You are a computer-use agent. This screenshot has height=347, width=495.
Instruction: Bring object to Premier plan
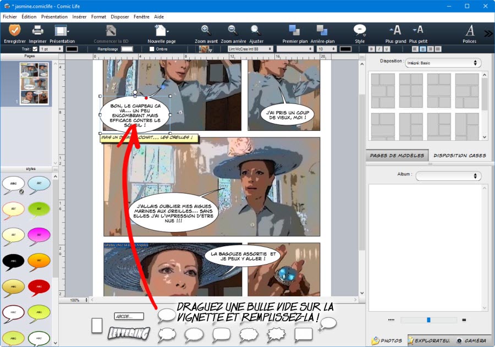294,30
